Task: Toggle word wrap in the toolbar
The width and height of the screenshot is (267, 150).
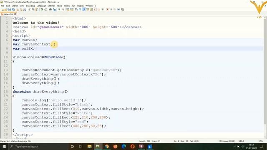Action: click(x=76, y=10)
